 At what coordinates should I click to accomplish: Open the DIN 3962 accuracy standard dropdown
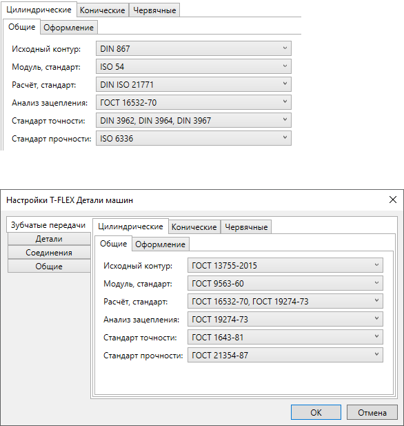(194, 120)
